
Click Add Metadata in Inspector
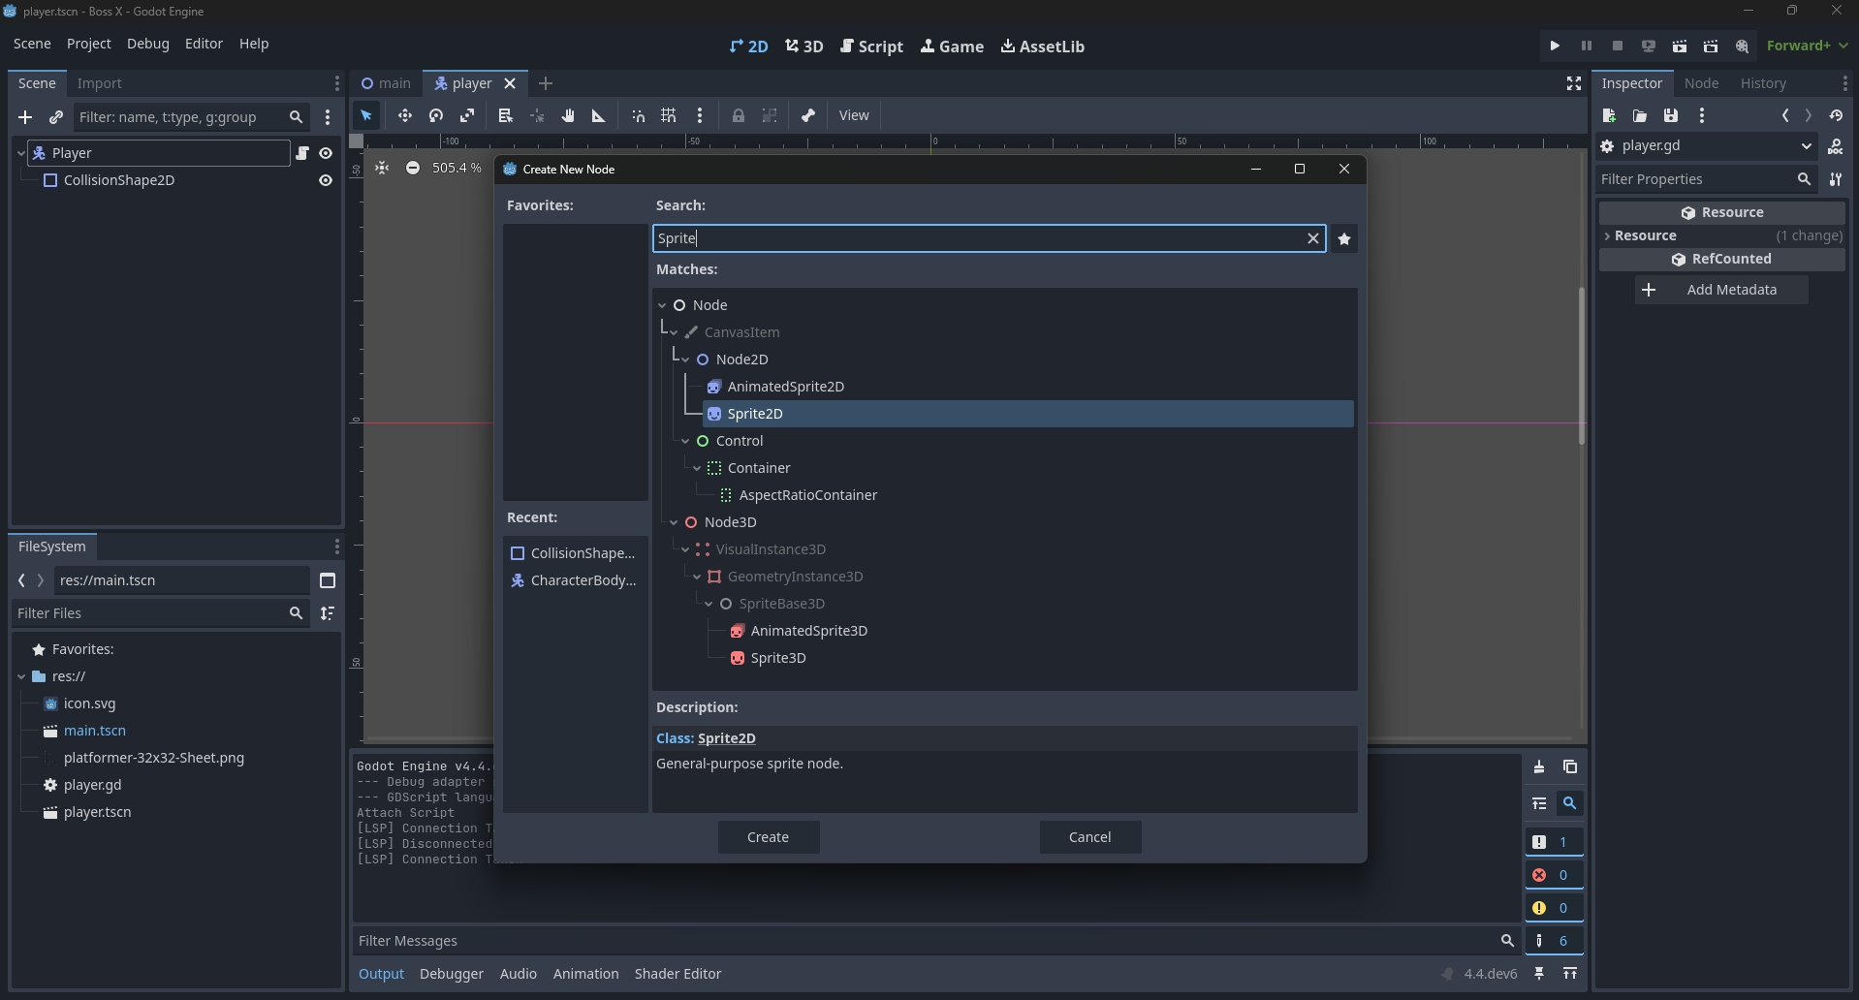1721,290
